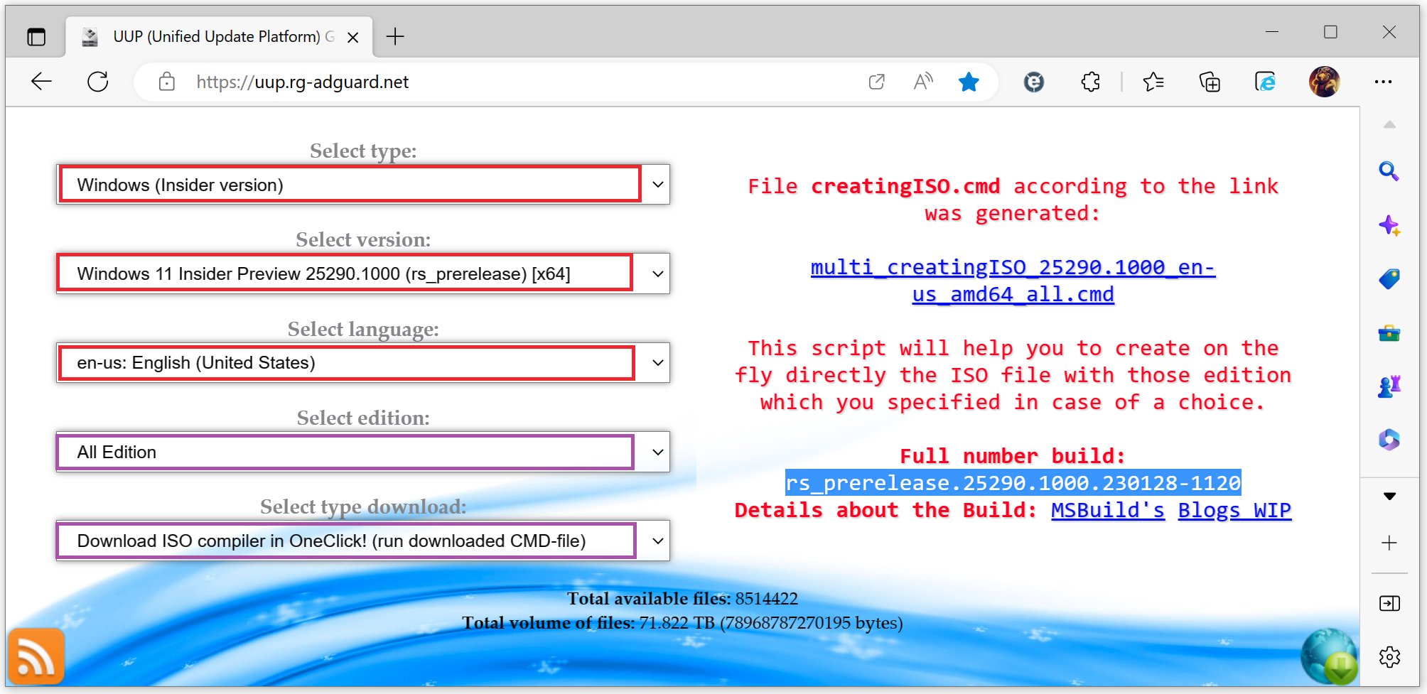Image resolution: width=1427 pixels, height=694 pixels.
Task: Open Settings and more menu
Action: (x=1383, y=82)
